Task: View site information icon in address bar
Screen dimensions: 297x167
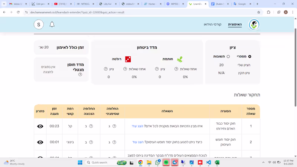Action: tap(26, 12)
